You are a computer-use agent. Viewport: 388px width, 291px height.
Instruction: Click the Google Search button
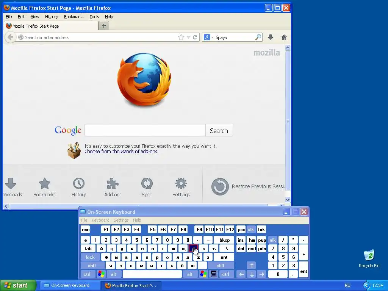click(219, 130)
